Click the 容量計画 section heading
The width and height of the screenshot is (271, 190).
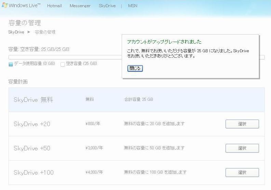[x=18, y=82]
